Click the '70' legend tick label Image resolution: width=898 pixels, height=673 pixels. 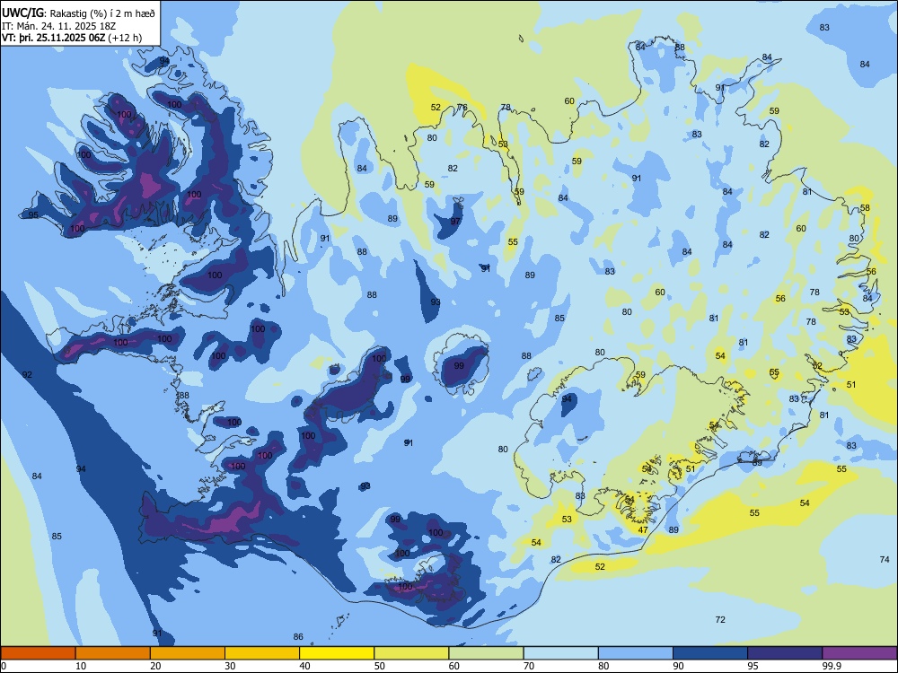530,666
